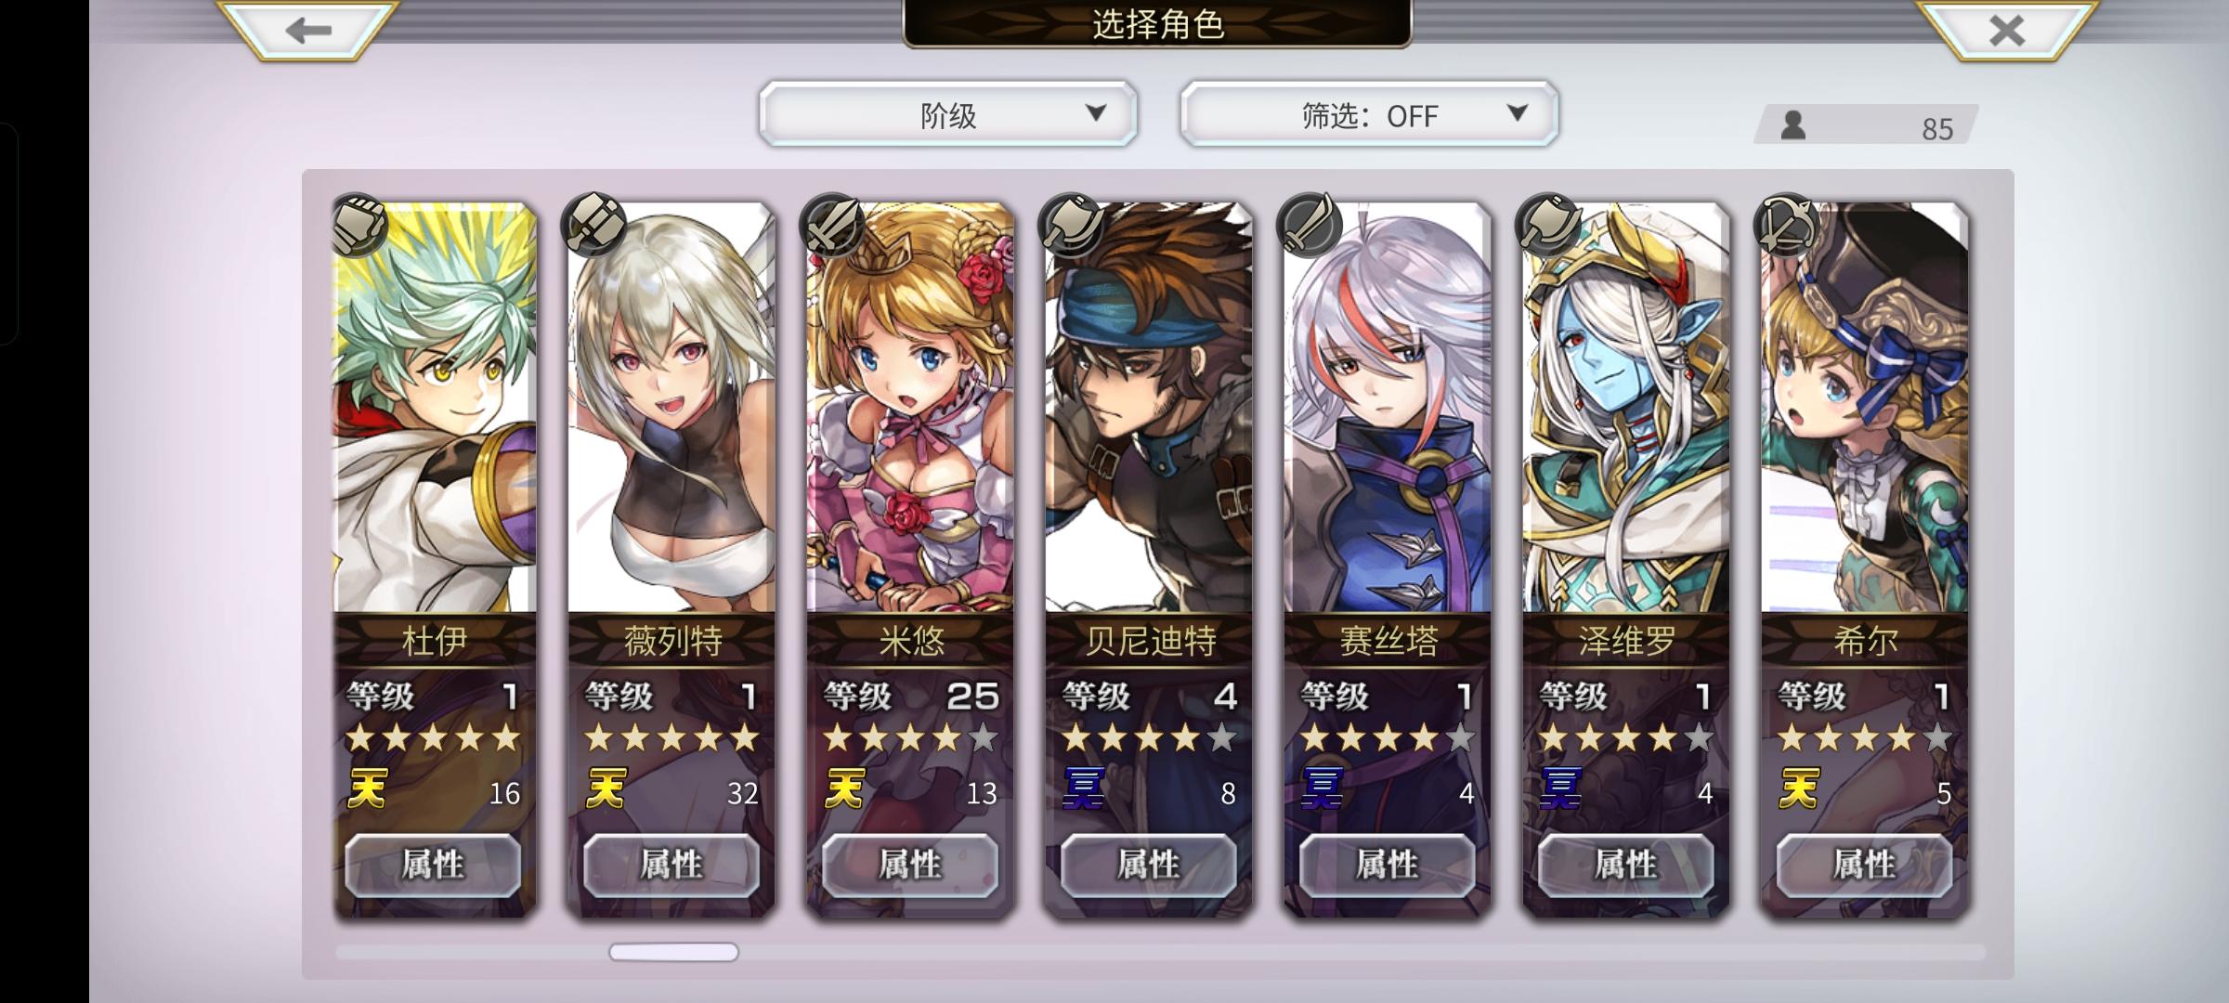Click the fist weapon icon on 杜伊's card

point(358,225)
